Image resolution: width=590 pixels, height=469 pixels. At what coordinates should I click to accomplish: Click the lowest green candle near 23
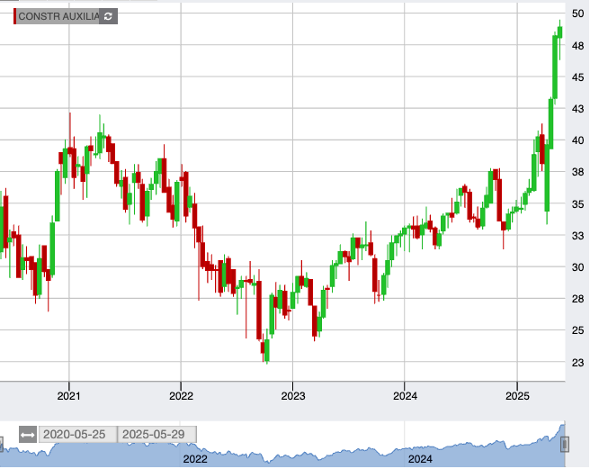(x=267, y=350)
